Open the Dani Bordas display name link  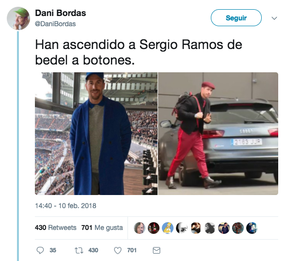61,13
